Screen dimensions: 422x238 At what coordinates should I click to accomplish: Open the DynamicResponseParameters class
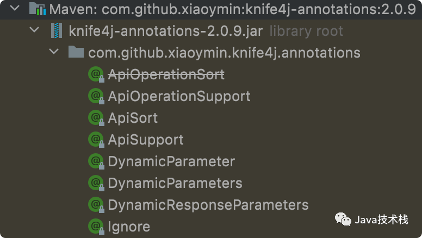[208, 205]
